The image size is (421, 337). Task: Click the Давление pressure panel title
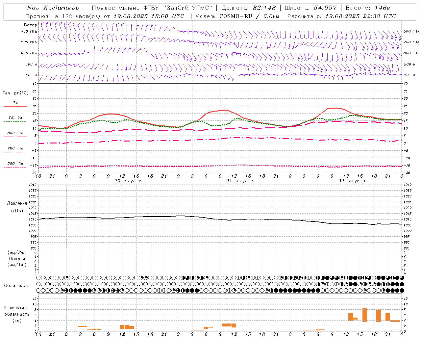pyautogui.click(x=17, y=203)
